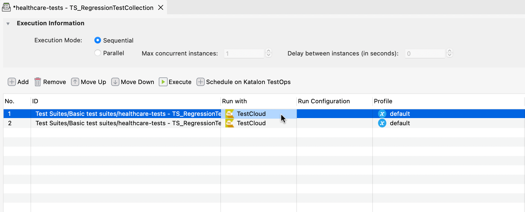Viewport: 525px width, 212px height.
Task: Click TestCloud icon in row 1
Action: tap(229, 114)
